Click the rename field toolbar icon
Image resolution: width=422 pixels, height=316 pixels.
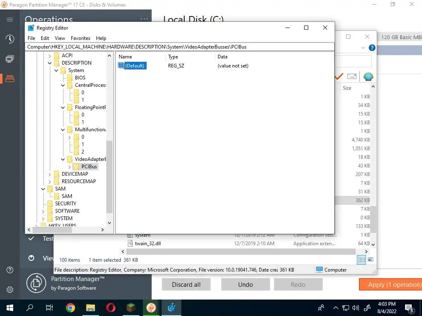[x=352, y=77]
